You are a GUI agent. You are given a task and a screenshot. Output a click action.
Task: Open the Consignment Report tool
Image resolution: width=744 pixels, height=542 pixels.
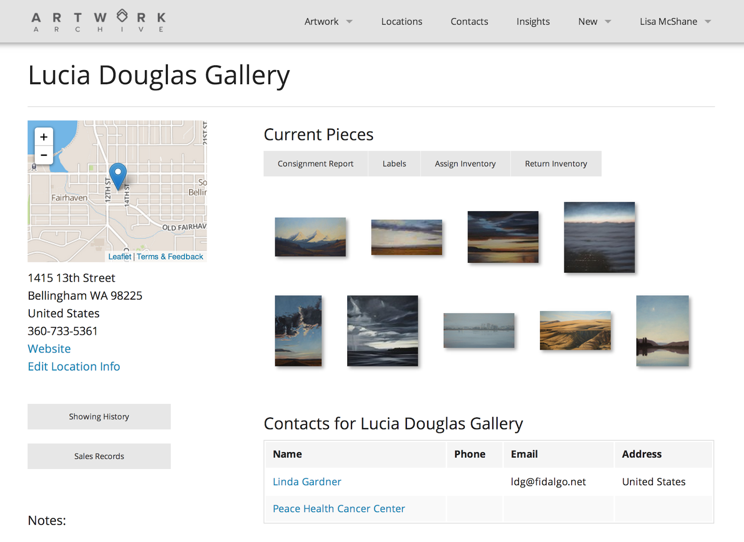coord(315,164)
